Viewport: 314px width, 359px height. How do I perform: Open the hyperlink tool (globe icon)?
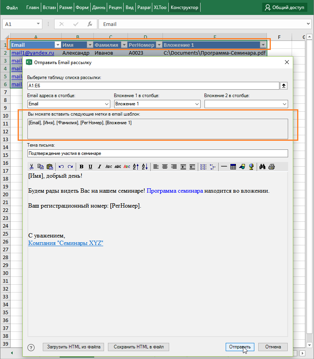click(250, 167)
